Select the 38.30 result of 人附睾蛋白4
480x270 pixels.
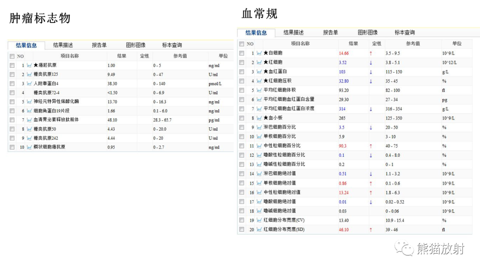112,83
